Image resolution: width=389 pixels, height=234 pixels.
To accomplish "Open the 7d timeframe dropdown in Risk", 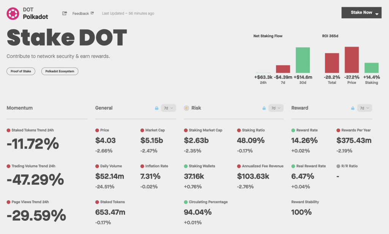I will (x=276, y=108).
